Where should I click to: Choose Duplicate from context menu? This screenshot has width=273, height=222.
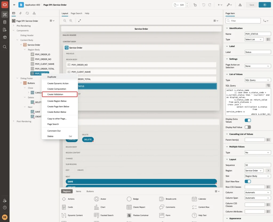pos(59,77)
